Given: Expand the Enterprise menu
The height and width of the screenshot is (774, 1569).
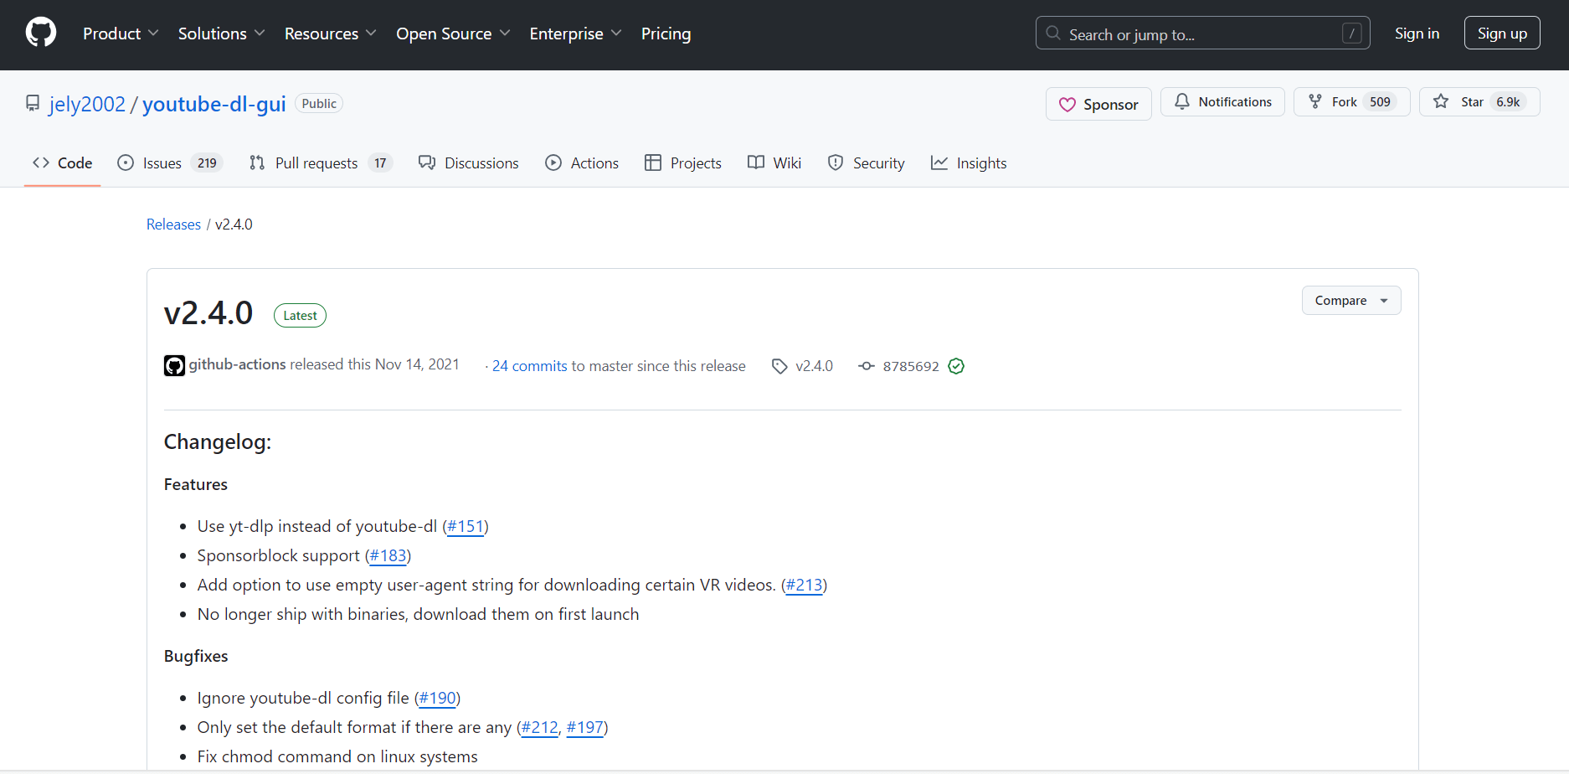Looking at the screenshot, I should click(575, 34).
